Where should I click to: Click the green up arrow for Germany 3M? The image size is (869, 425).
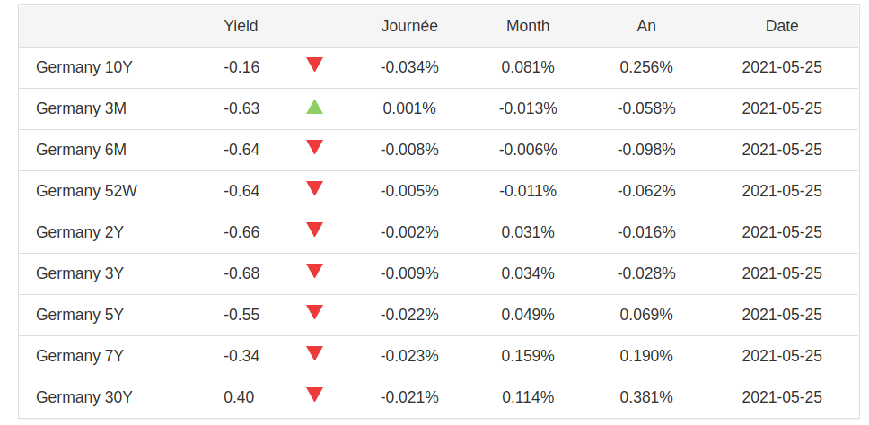coord(314,108)
